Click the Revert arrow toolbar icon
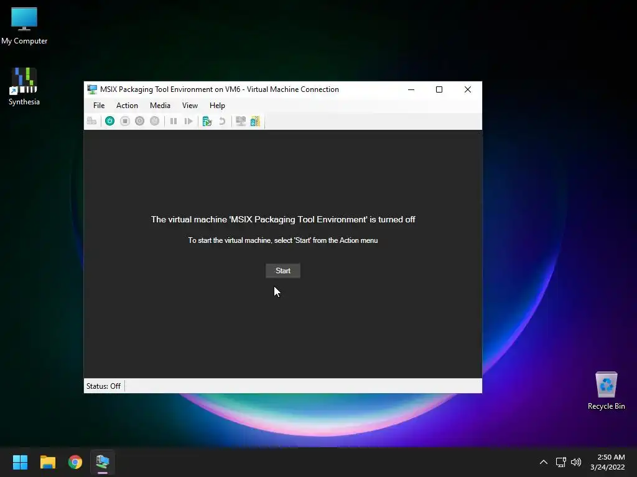 point(222,121)
